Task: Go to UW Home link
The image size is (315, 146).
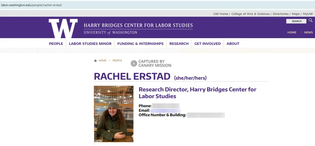Action: tap(220, 14)
